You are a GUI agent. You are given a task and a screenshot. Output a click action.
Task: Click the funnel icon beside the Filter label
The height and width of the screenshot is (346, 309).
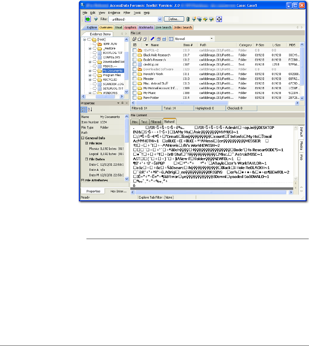[96, 19]
